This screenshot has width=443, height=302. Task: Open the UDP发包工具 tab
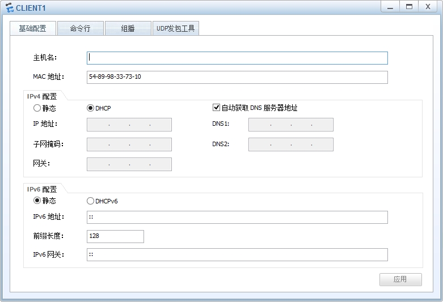tap(176, 28)
